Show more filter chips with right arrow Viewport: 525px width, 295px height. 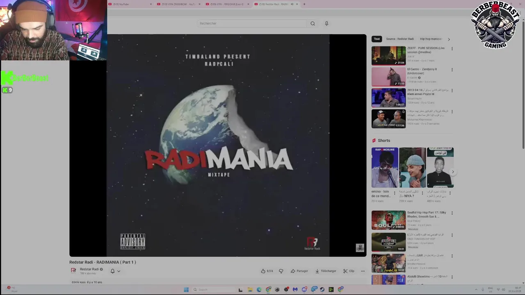coord(449,39)
